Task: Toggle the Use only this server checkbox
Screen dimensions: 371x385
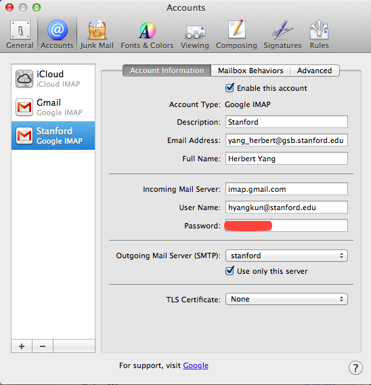Action: click(230, 271)
